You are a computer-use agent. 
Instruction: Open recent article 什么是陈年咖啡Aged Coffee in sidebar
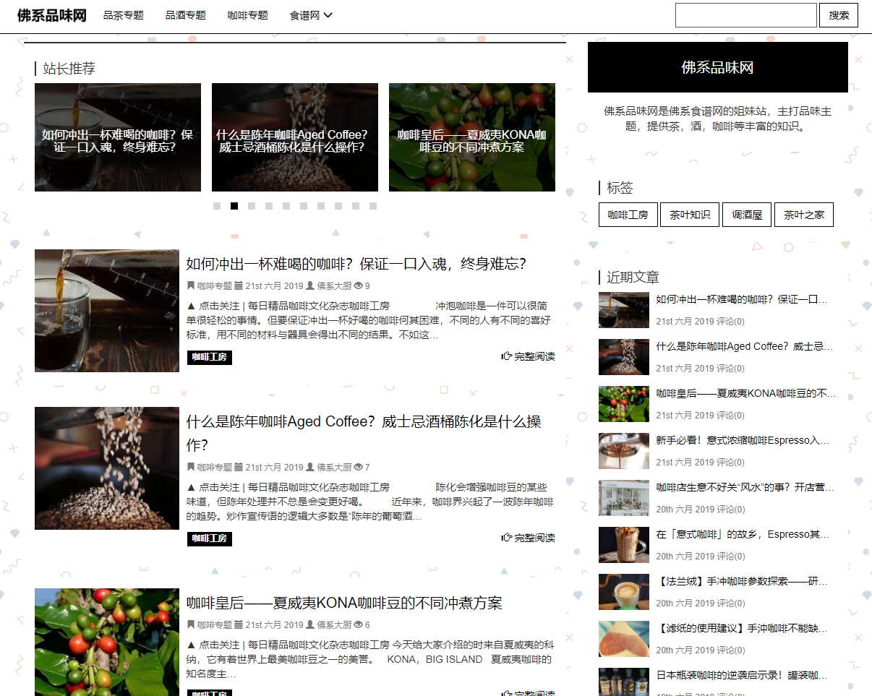(745, 346)
